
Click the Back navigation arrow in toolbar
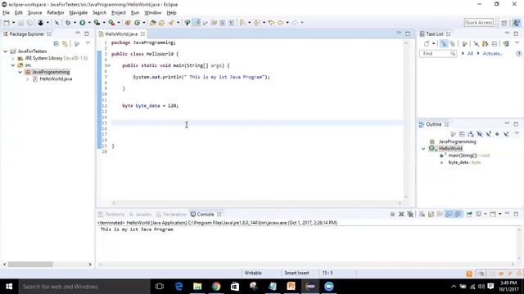pyautogui.click(x=281, y=23)
